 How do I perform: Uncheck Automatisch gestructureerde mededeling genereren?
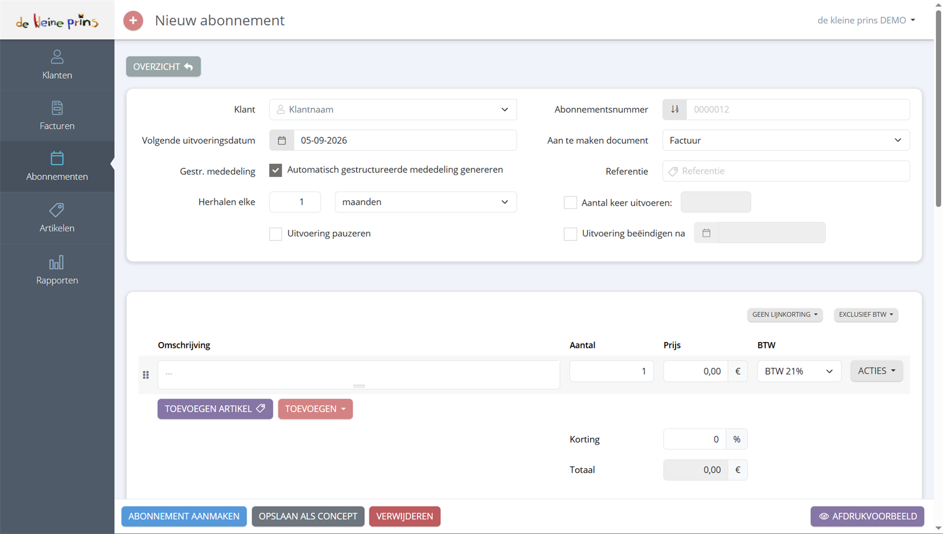coord(276,170)
